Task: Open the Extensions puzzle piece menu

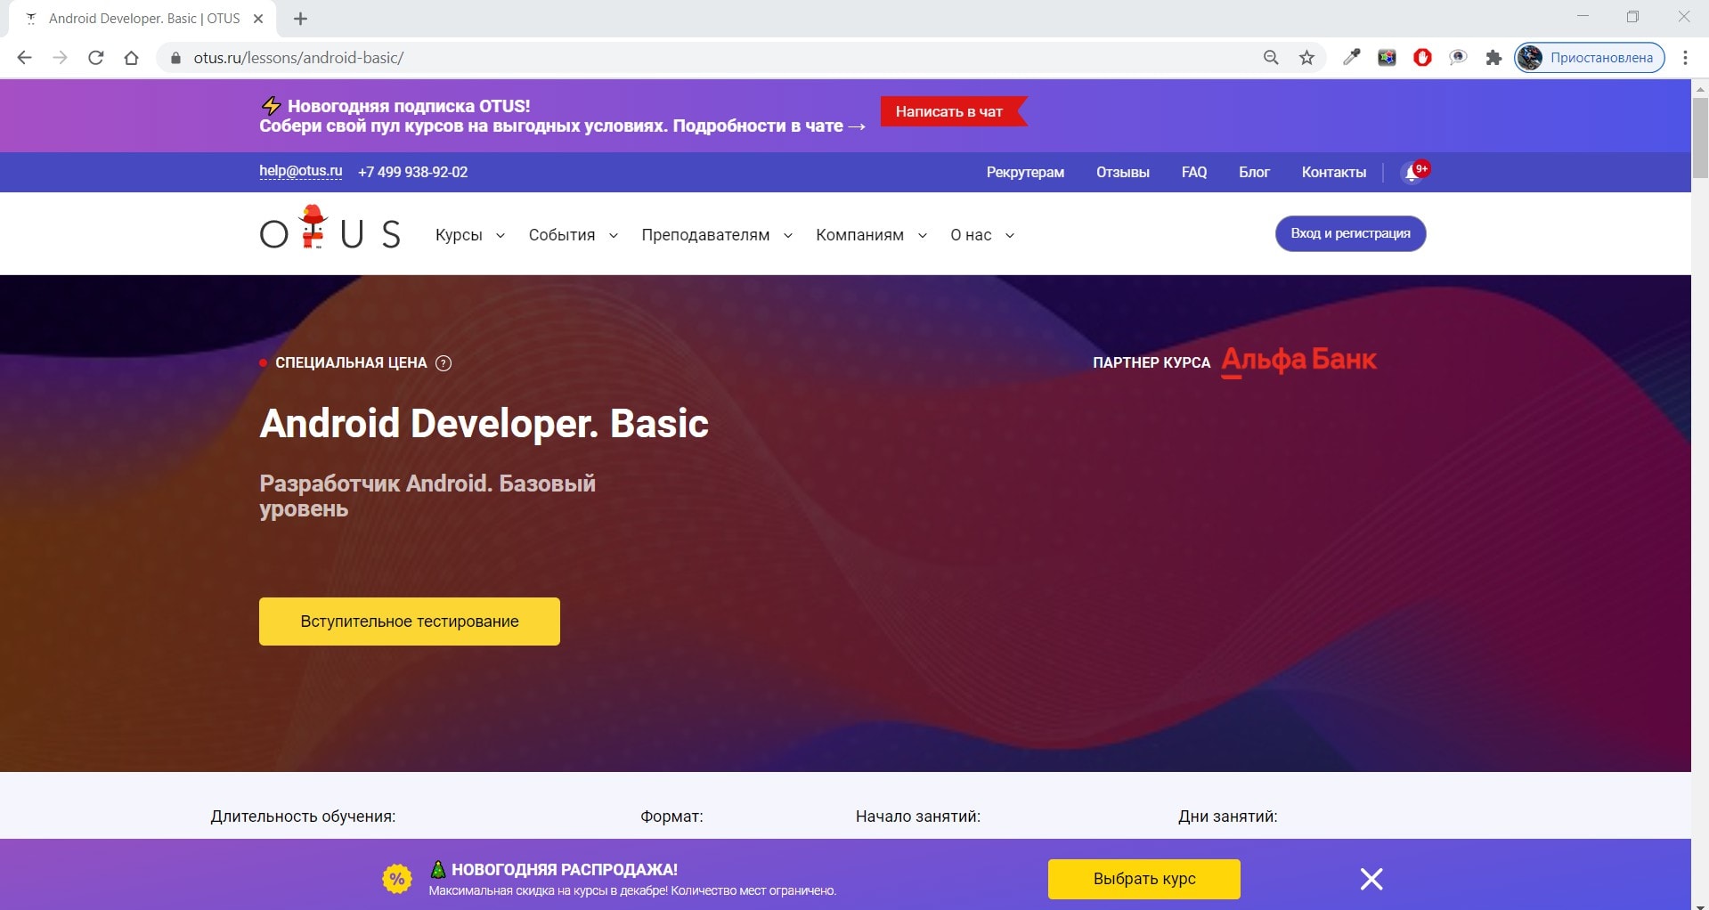Action: tap(1493, 58)
